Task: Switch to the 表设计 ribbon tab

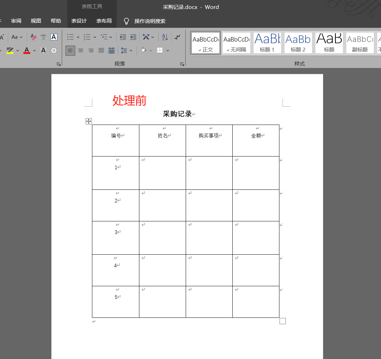Action: click(79, 21)
